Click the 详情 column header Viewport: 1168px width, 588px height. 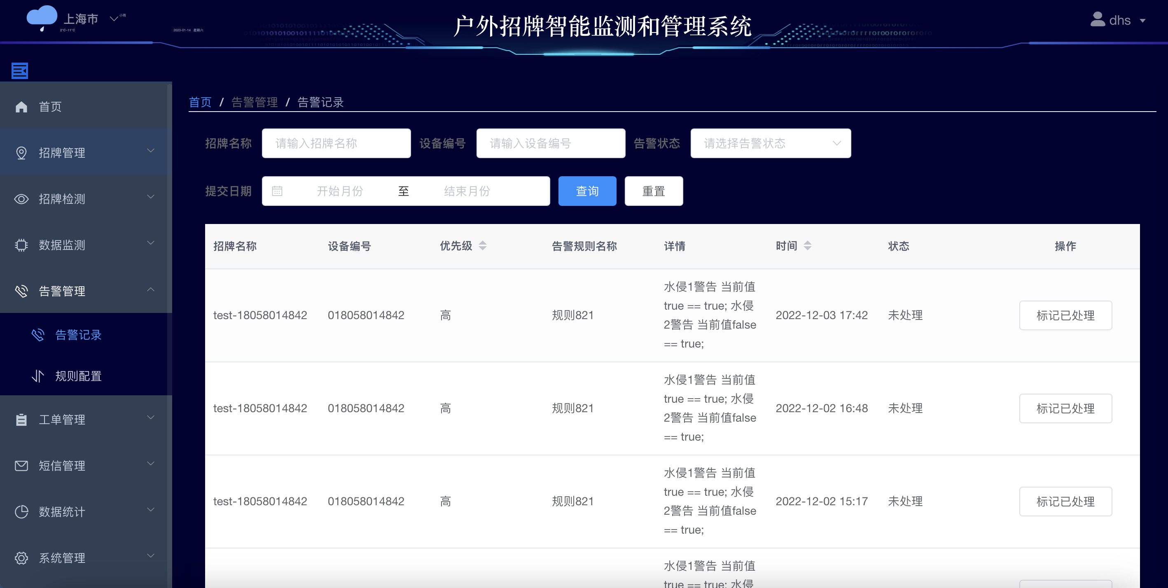coord(675,246)
